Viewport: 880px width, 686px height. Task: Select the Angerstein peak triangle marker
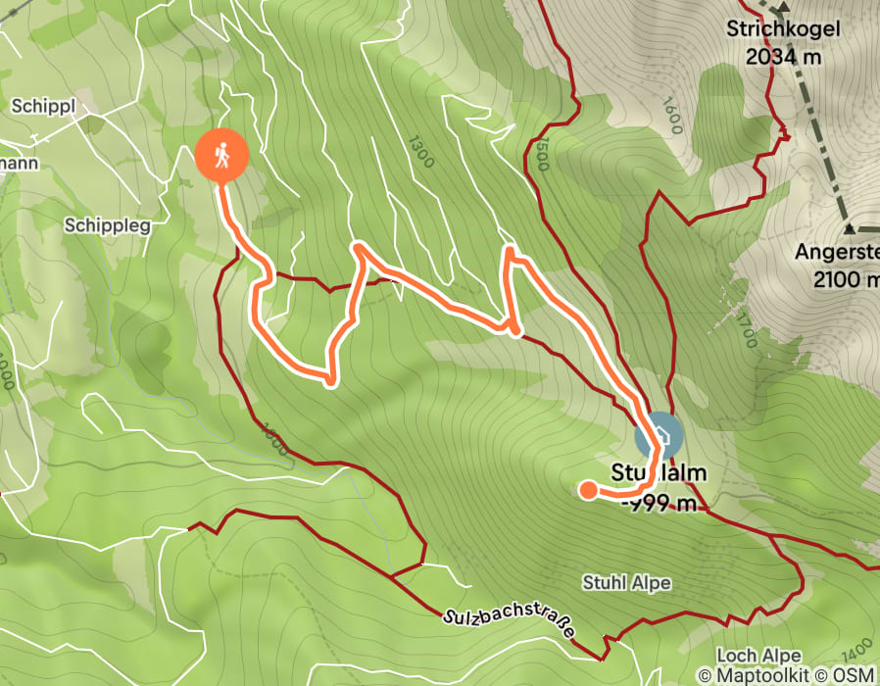[x=850, y=228]
